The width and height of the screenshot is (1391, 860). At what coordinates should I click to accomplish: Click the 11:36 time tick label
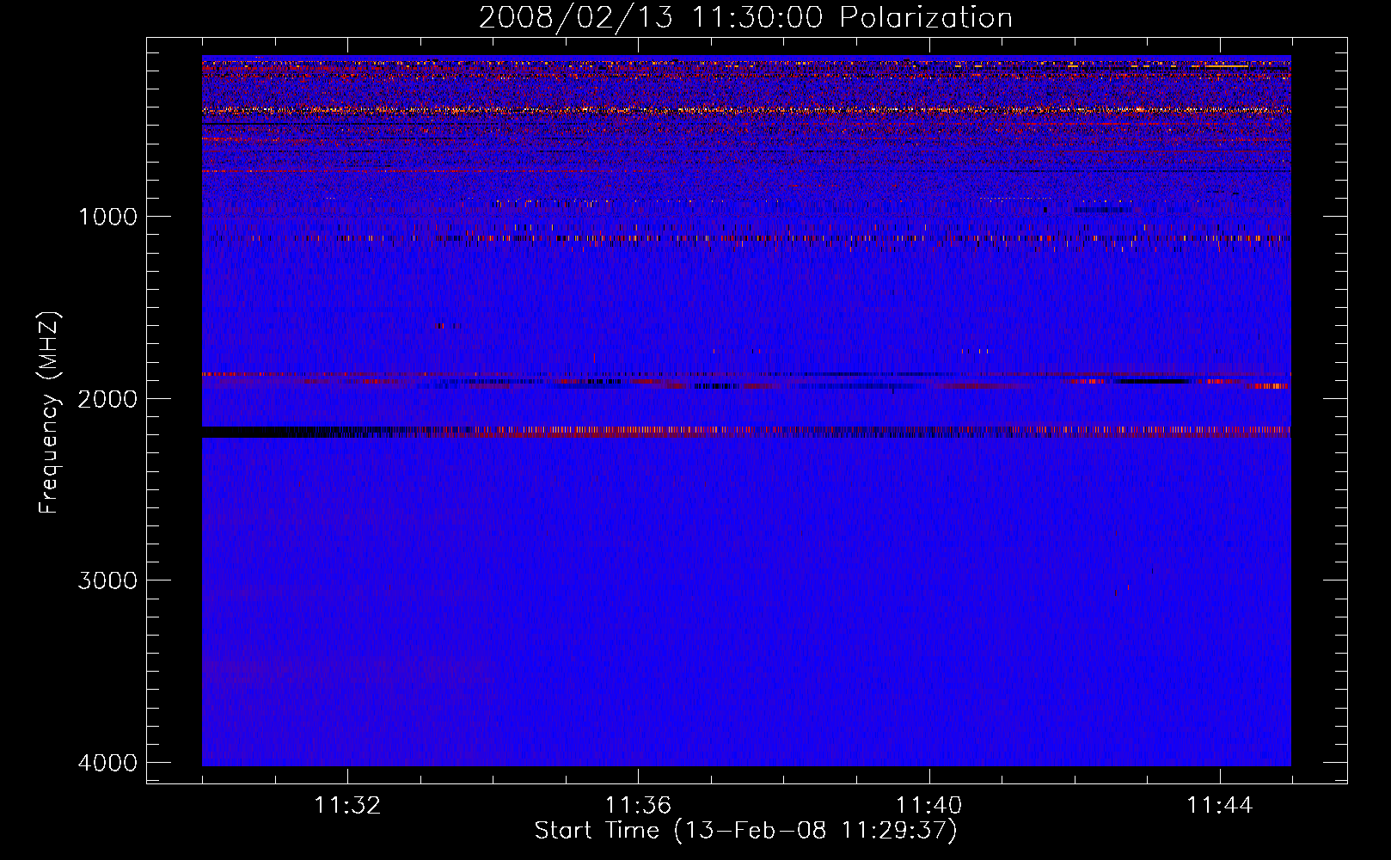point(638,806)
